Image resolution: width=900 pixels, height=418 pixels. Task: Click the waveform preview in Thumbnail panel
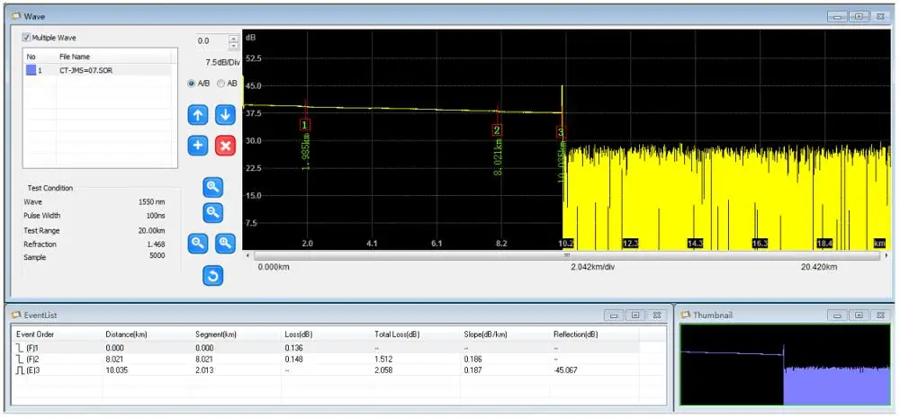click(x=786, y=365)
